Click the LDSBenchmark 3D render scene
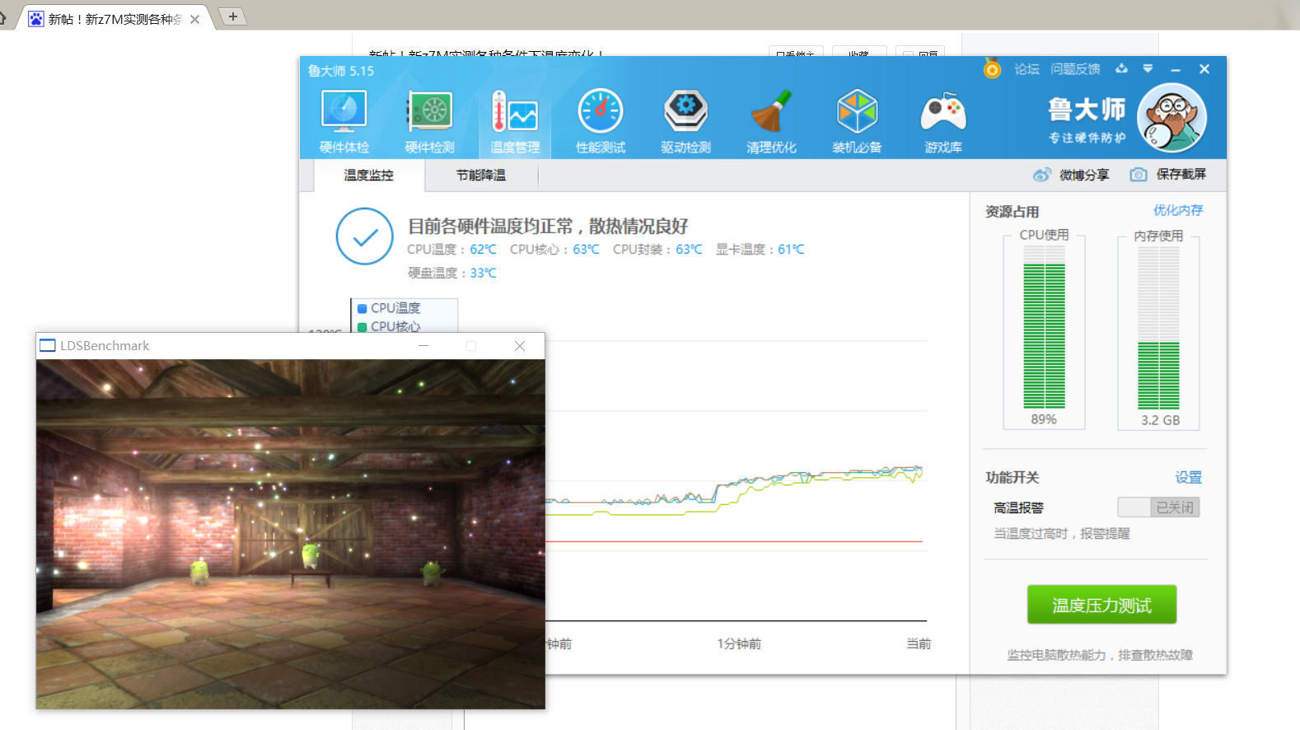Viewport: 1300px width, 730px height. (x=290, y=534)
